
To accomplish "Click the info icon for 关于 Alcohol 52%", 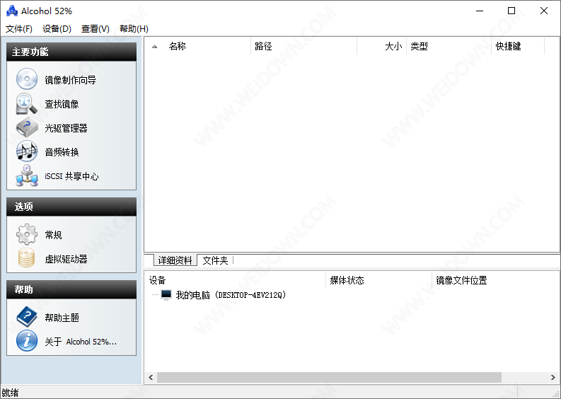I will point(27,341).
